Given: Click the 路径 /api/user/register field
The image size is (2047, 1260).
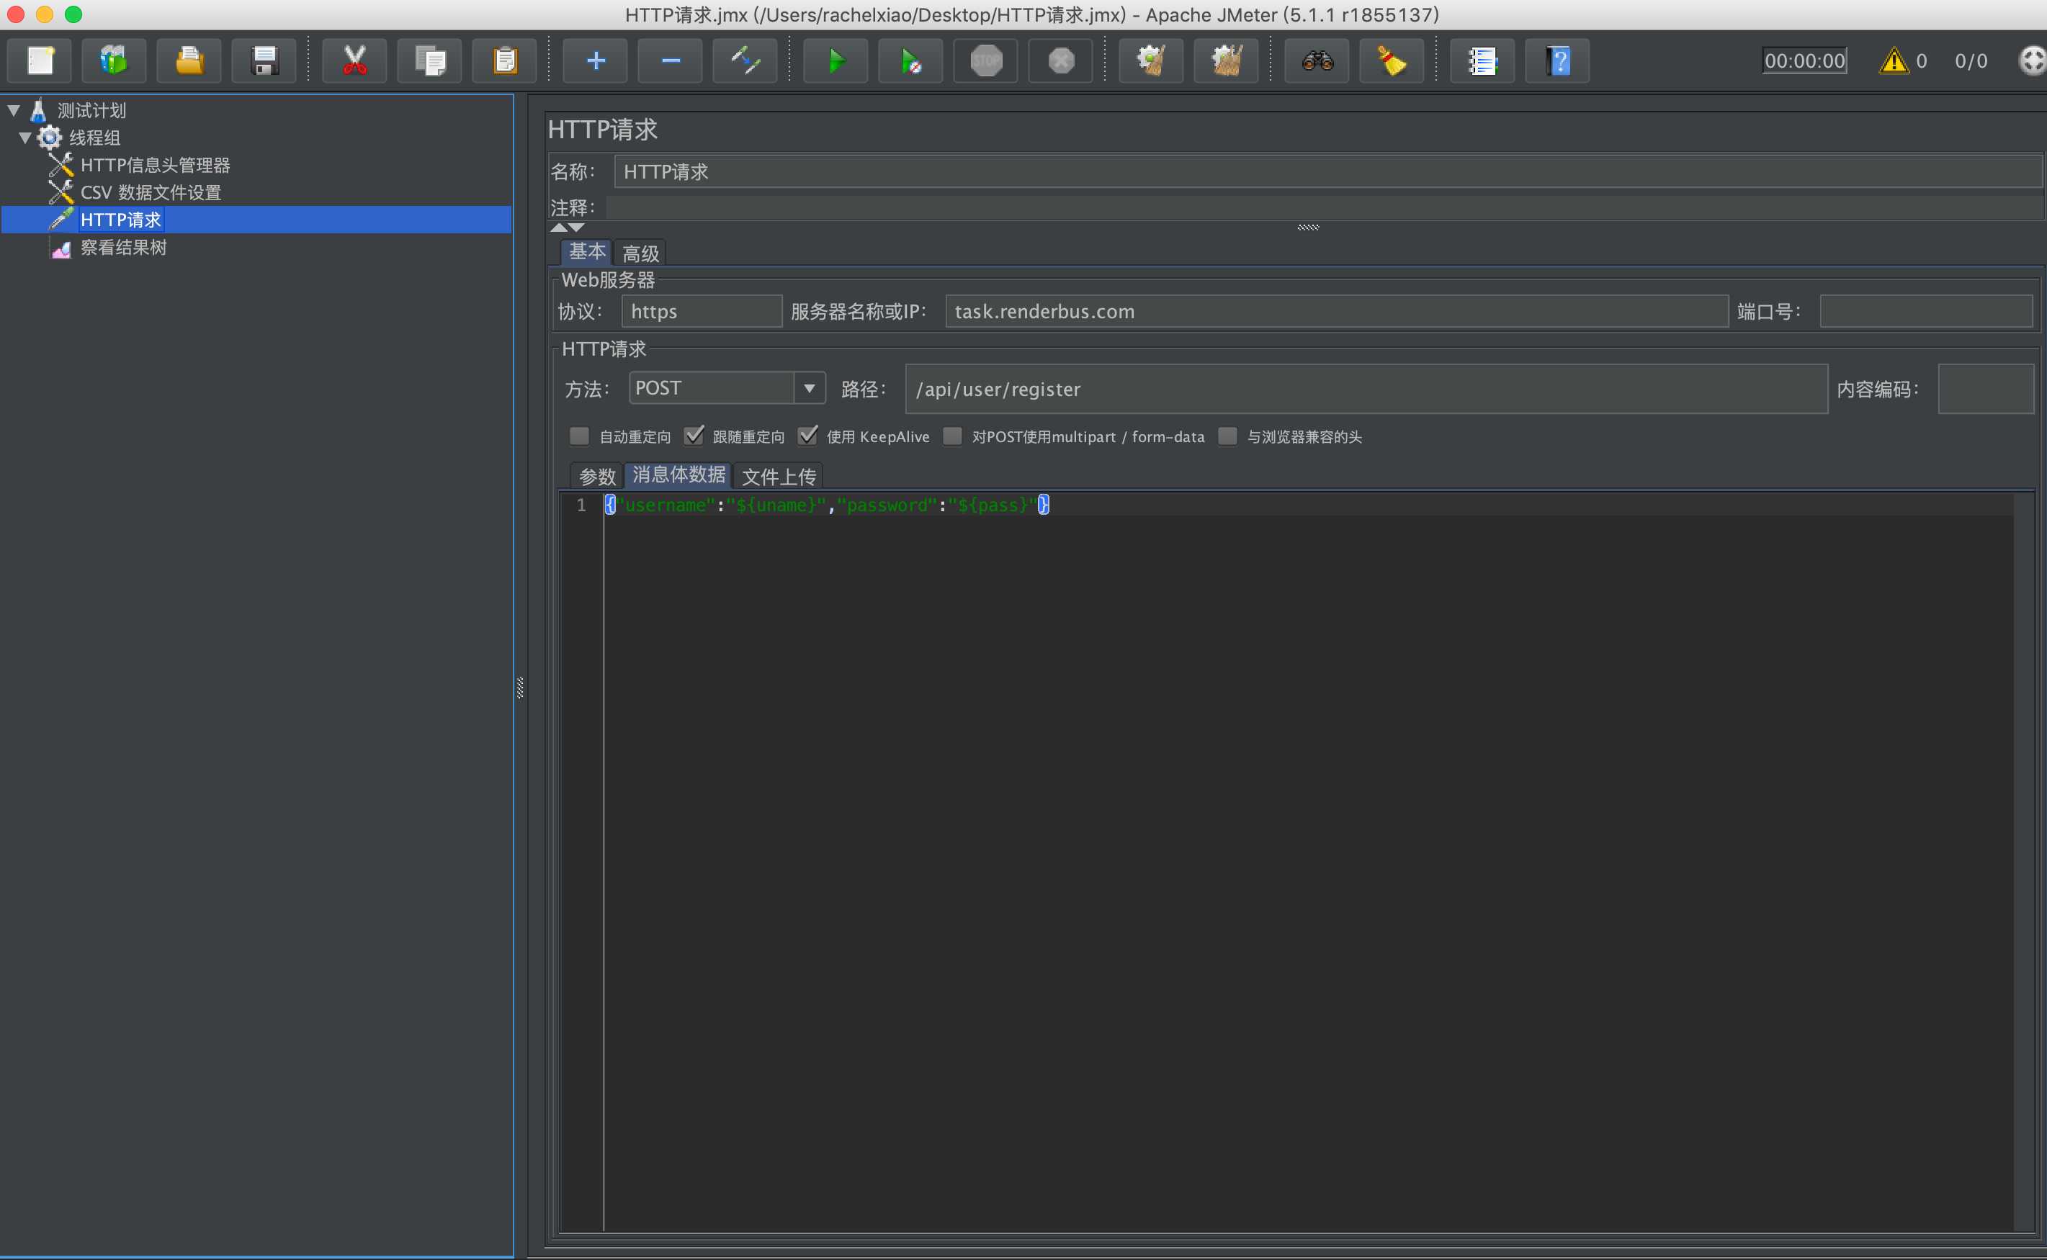Looking at the screenshot, I should (1367, 388).
